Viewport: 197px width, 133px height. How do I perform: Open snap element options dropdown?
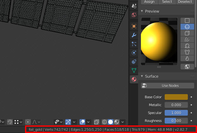[18, 122]
